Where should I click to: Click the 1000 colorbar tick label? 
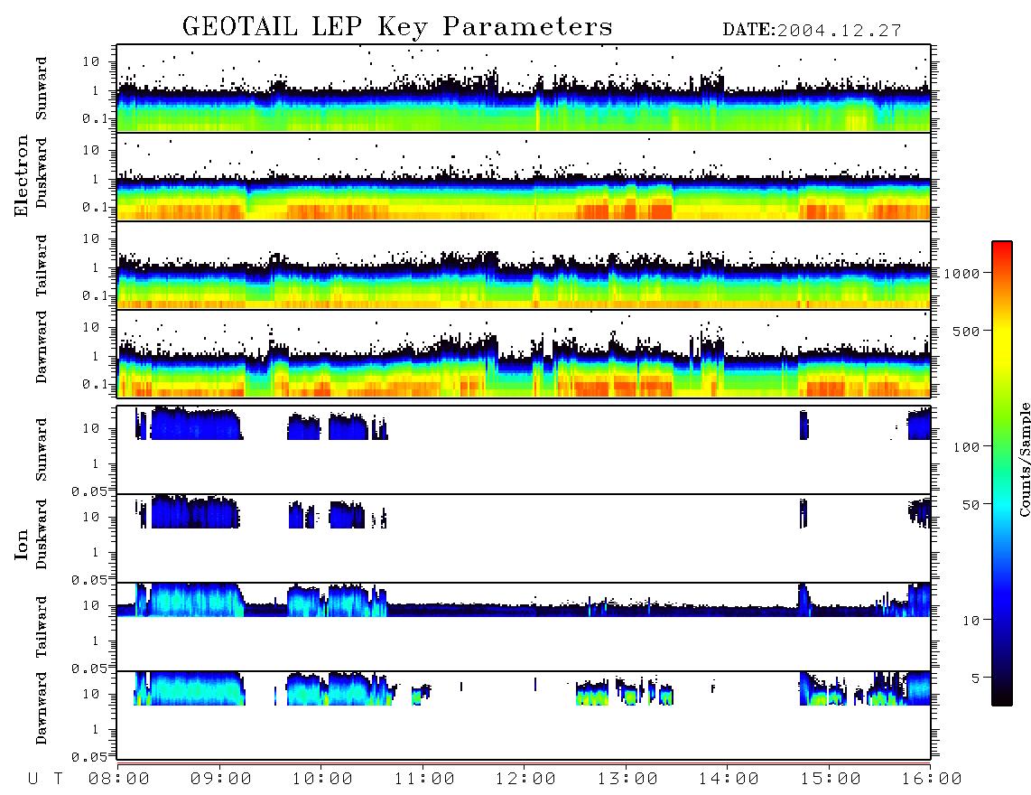(x=961, y=273)
